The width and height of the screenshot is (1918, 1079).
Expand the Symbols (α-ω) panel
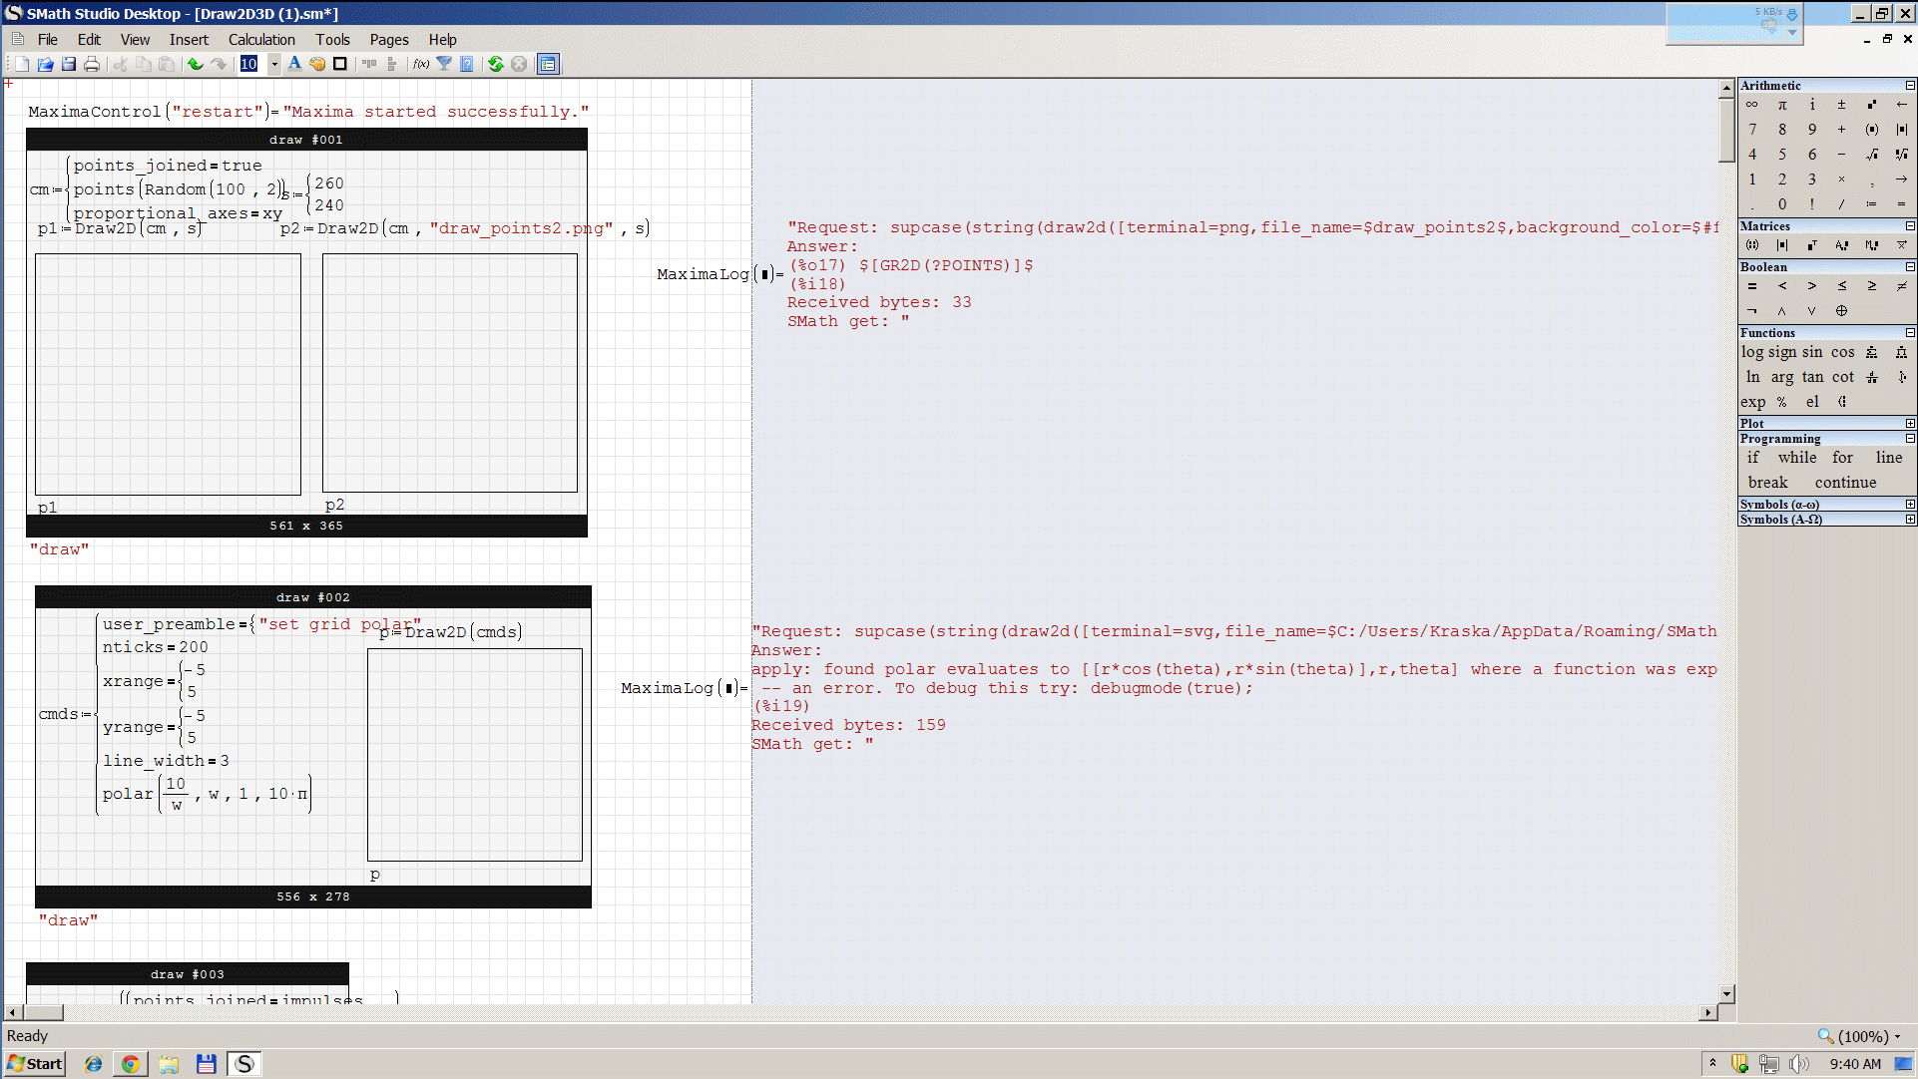[x=1910, y=505]
